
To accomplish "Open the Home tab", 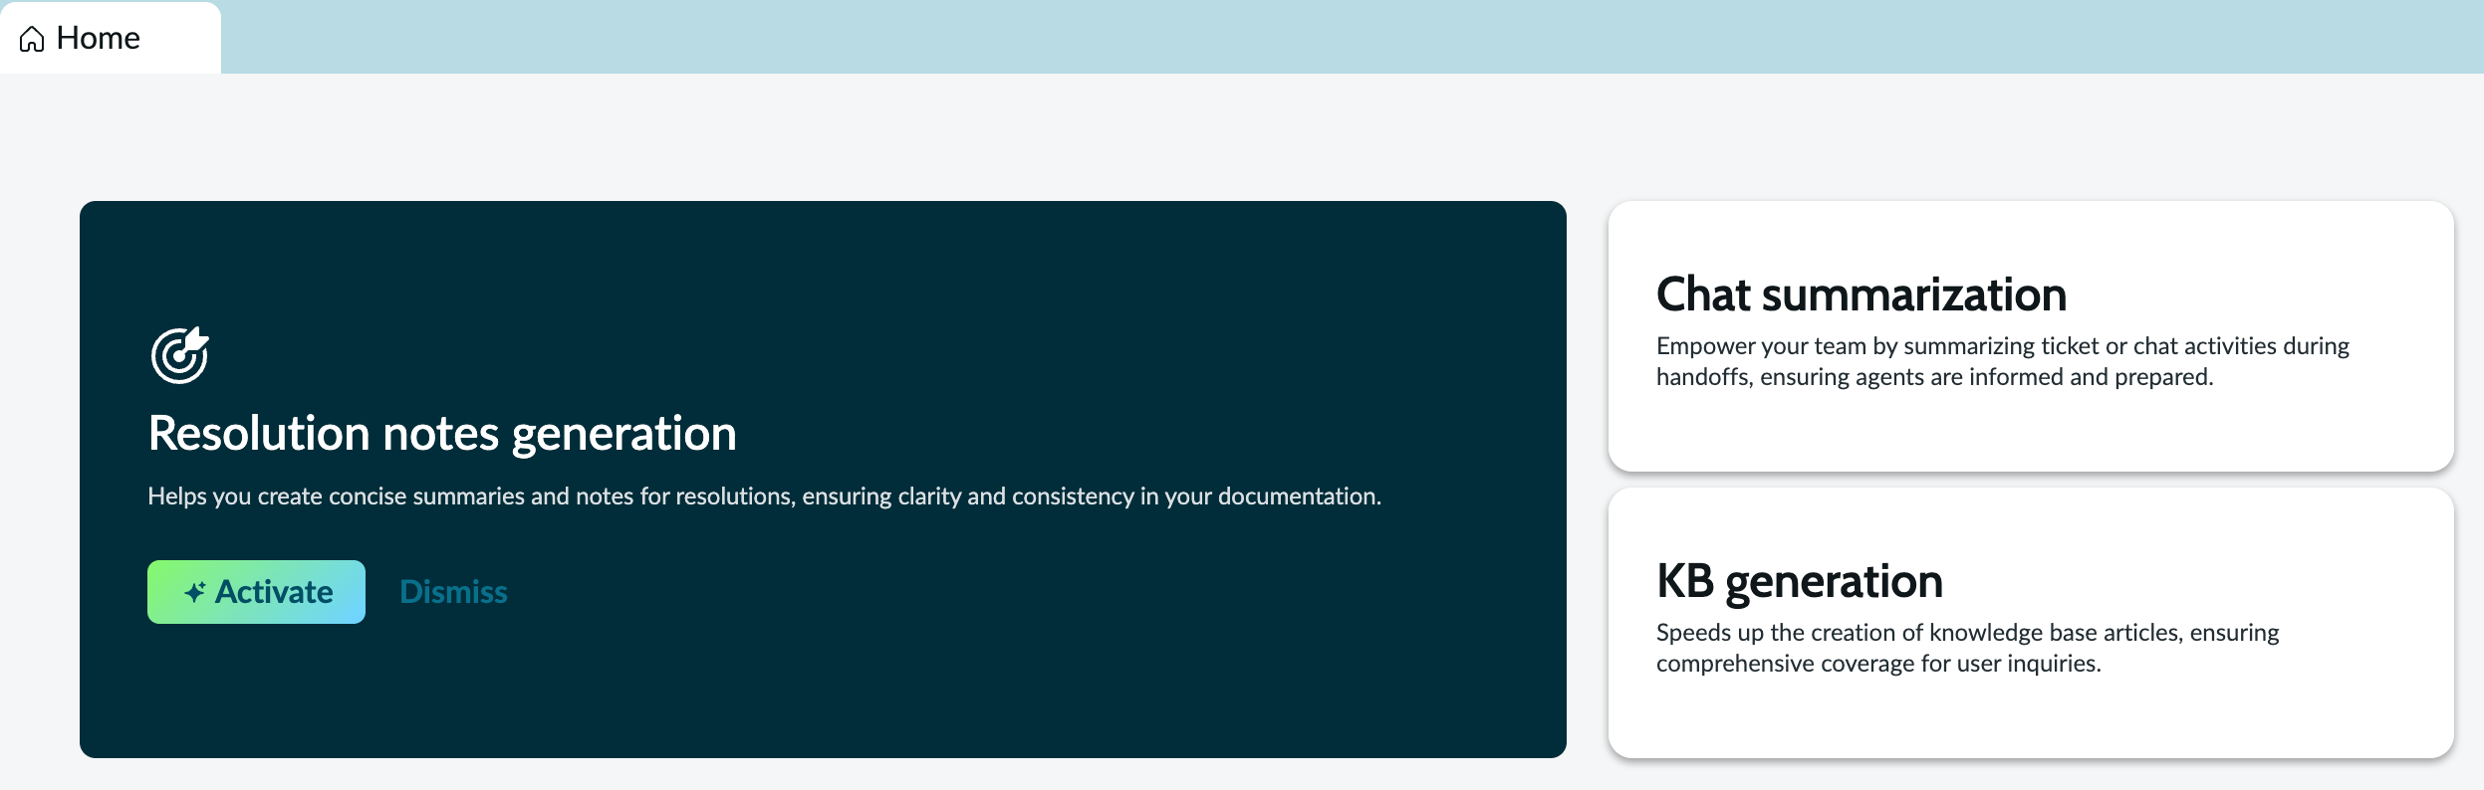I will [x=110, y=38].
